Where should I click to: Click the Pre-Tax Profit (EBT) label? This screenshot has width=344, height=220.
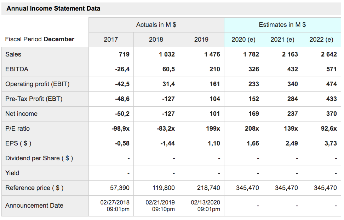[x=34, y=99]
